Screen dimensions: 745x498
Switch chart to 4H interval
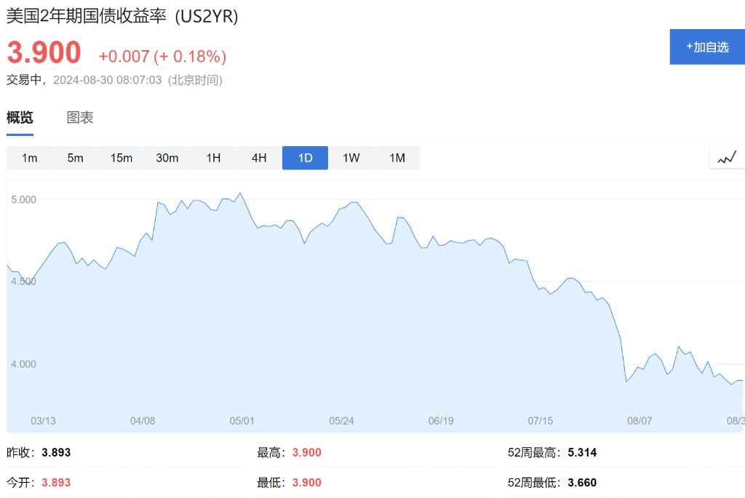(x=259, y=158)
